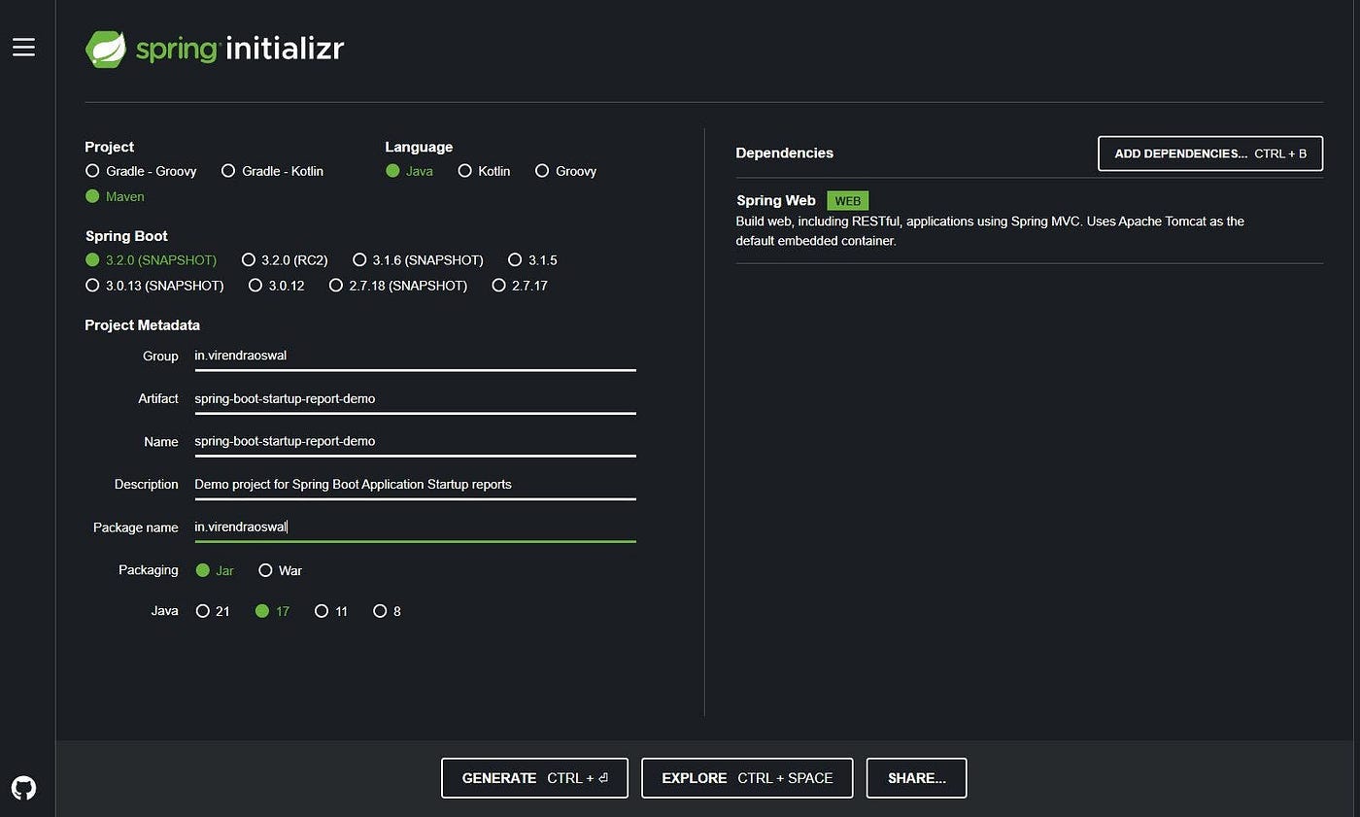The width and height of the screenshot is (1360, 817).
Task: Select Spring Boot 2.7.17
Action: 520,286
